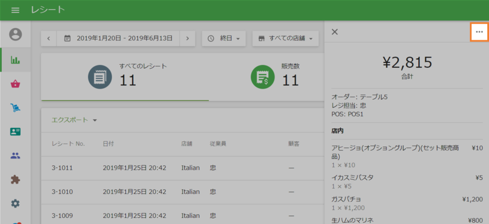Image resolution: width=489 pixels, height=224 pixels.
Task: Open receipt 3-1011 row
Action: coord(183,168)
